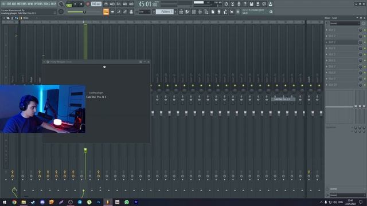Adjust Slot 6 mix level knob
Viewport: 367px width, 206px height.
coord(360,61)
